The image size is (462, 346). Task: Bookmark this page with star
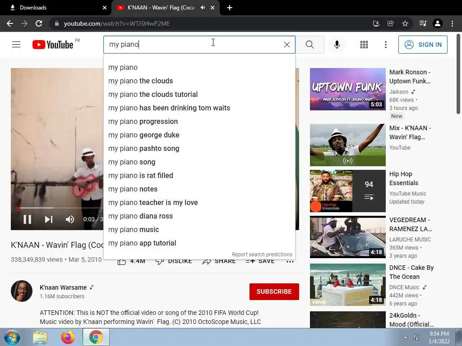(x=405, y=23)
